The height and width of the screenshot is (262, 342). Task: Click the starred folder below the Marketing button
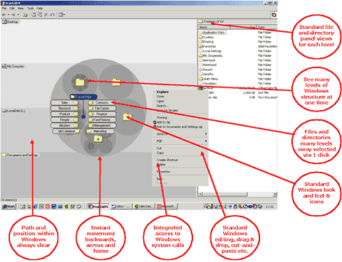coord(98,138)
